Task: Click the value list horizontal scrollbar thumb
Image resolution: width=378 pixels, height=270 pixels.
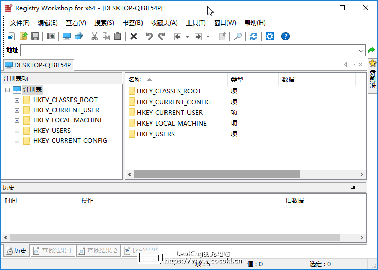Action: point(217,175)
